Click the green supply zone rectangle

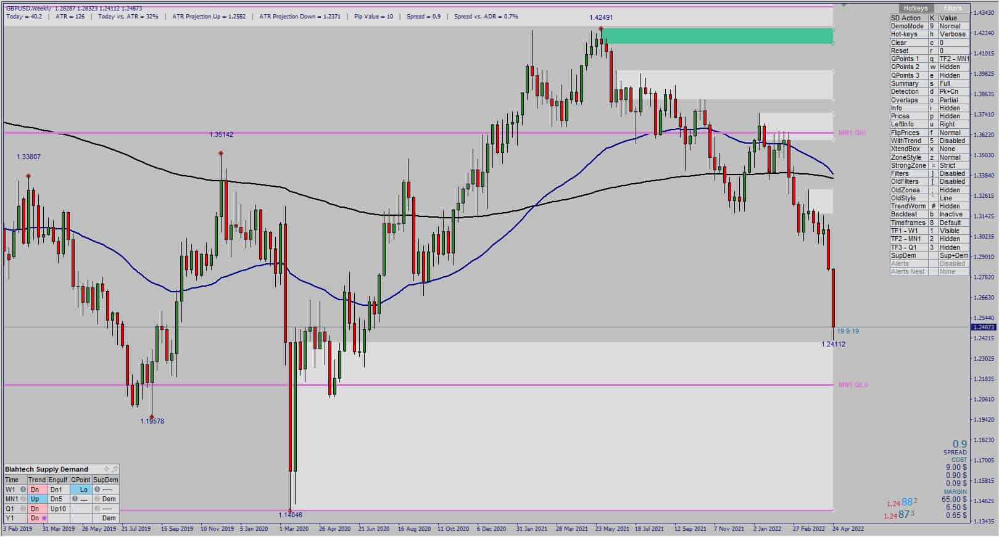[x=718, y=36]
